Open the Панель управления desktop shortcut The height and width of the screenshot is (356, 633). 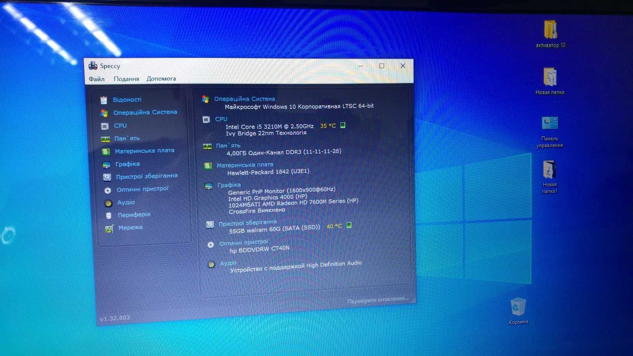(550, 132)
